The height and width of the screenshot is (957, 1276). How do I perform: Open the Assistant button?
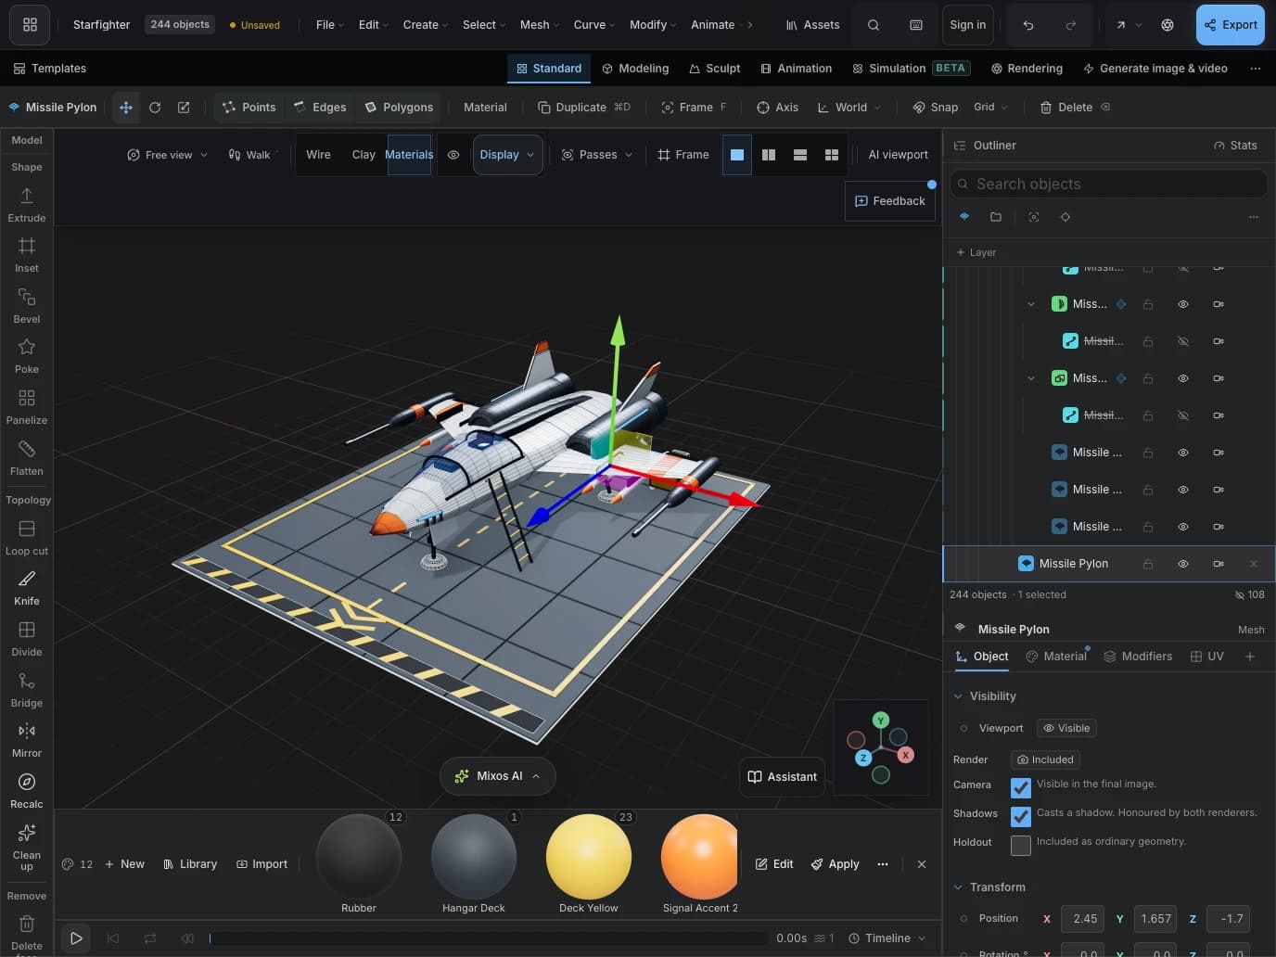[783, 777]
